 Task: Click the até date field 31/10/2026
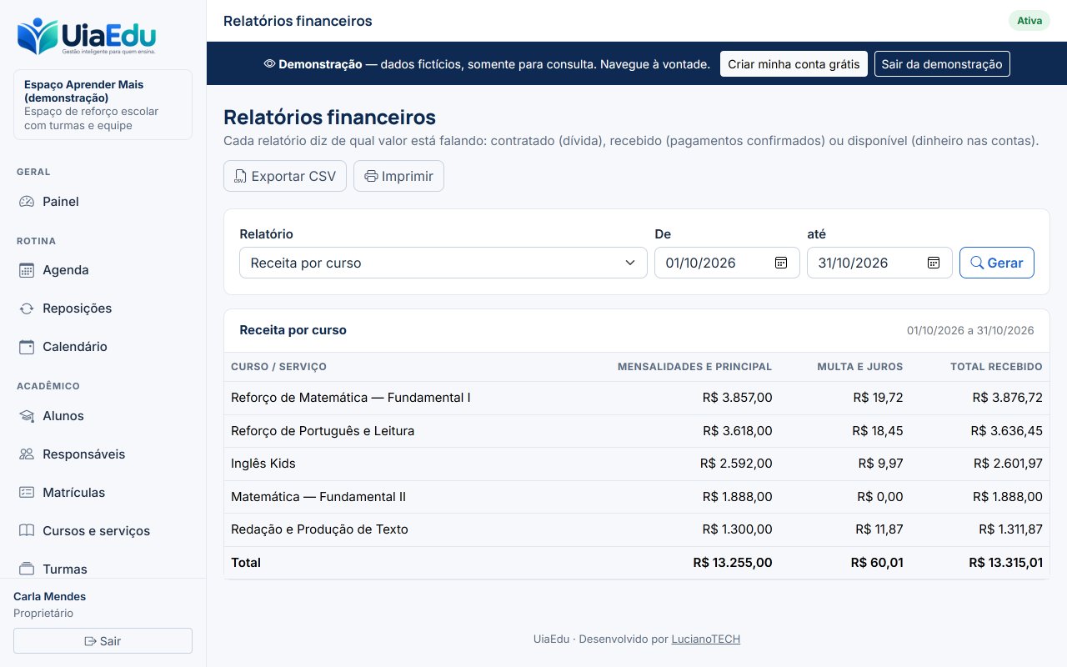(879, 263)
